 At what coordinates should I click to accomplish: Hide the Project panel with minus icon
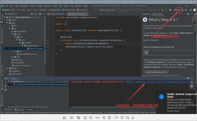click(44, 14)
